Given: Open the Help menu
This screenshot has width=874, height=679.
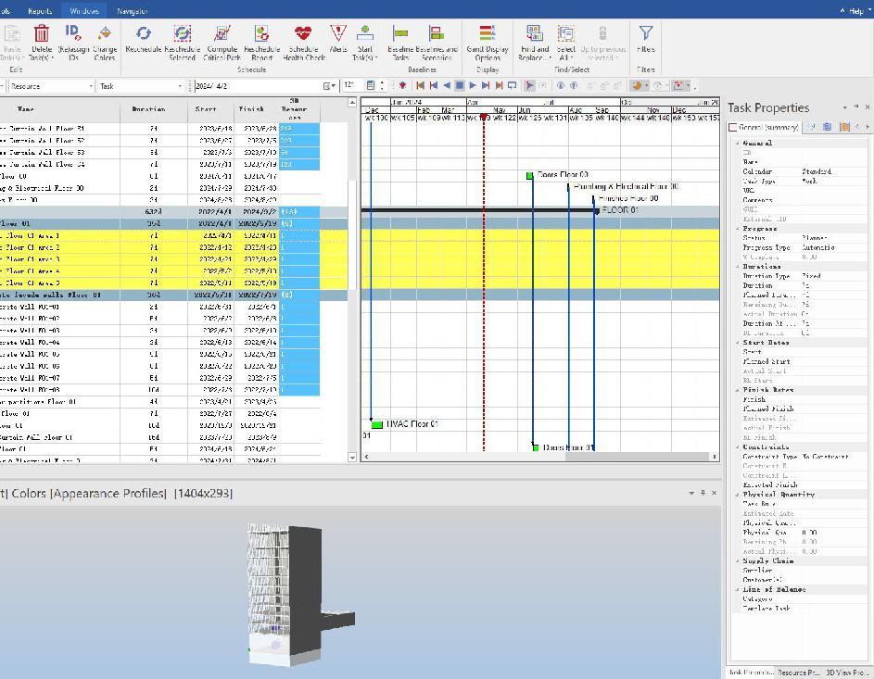Looking at the screenshot, I should [856, 11].
